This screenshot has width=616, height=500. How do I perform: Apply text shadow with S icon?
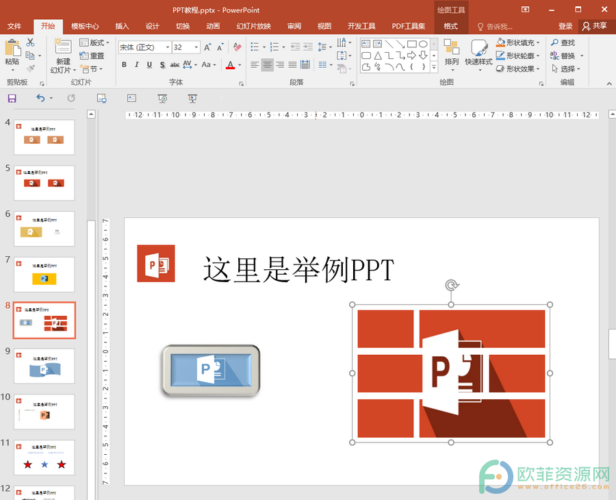(x=162, y=65)
